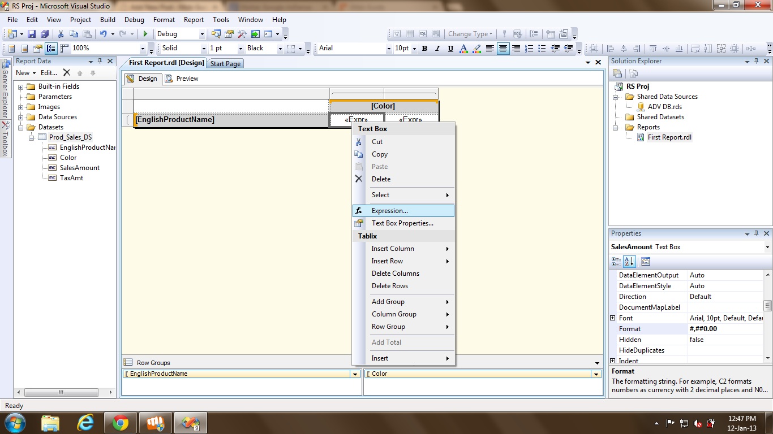The width and height of the screenshot is (773, 434).
Task: Open Google Chrome from the taskbar
Action: click(x=120, y=423)
